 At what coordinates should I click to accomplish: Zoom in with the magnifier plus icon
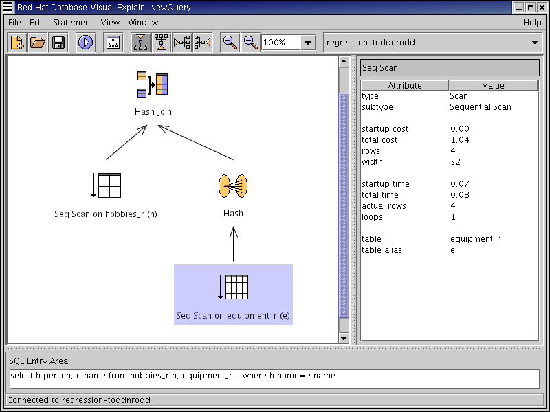(230, 43)
